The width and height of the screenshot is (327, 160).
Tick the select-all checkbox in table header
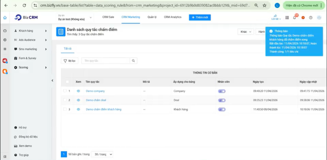click(67, 82)
